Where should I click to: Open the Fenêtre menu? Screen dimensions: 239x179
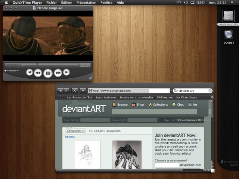coord(106,3)
